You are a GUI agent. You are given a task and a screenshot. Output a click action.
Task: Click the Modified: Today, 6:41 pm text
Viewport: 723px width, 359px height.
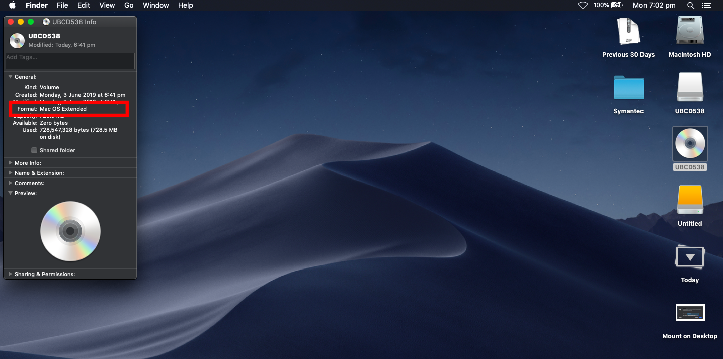click(x=62, y=45)
